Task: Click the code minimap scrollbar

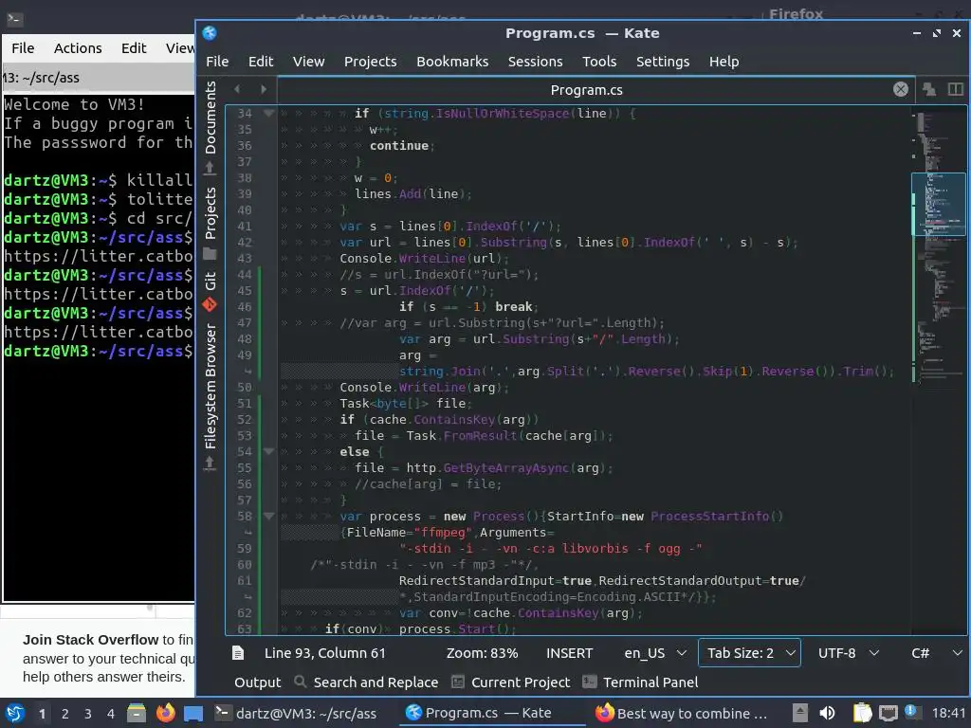Action: (x=938, y=371)
